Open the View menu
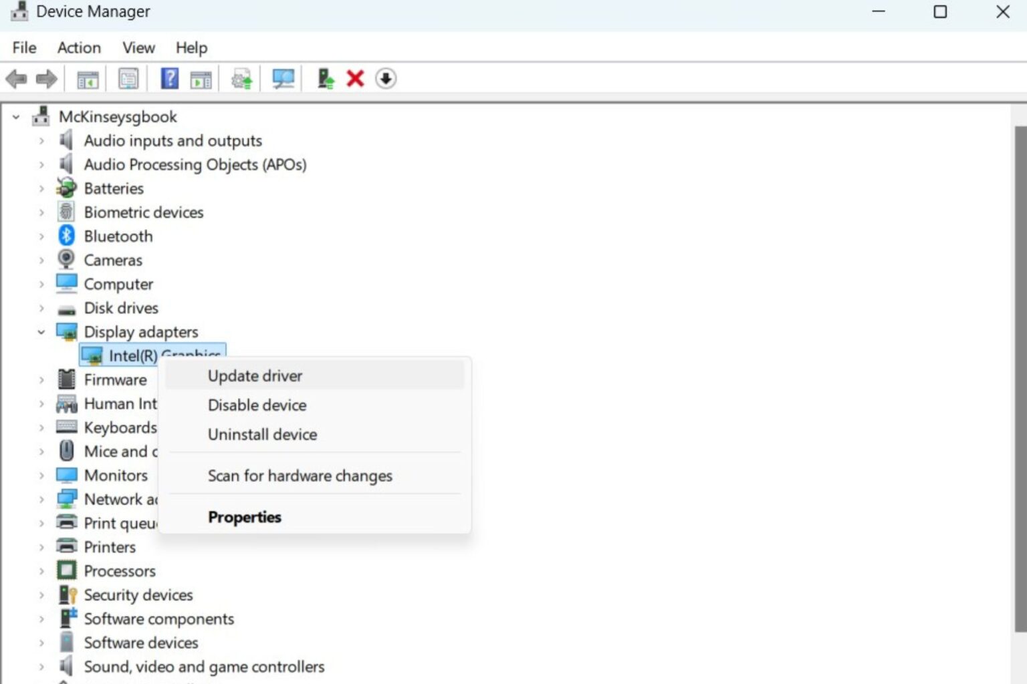 tap(138, 47)
